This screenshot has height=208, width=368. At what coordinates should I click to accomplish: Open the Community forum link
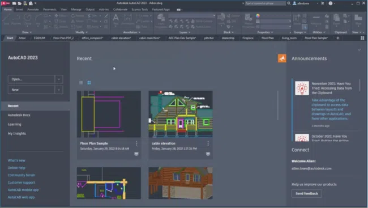(x=22, y=175)
